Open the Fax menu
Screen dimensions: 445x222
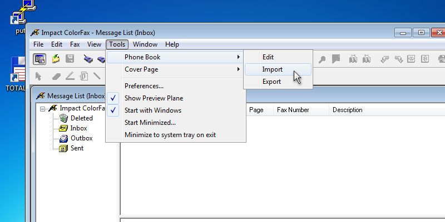click(75, 44)
